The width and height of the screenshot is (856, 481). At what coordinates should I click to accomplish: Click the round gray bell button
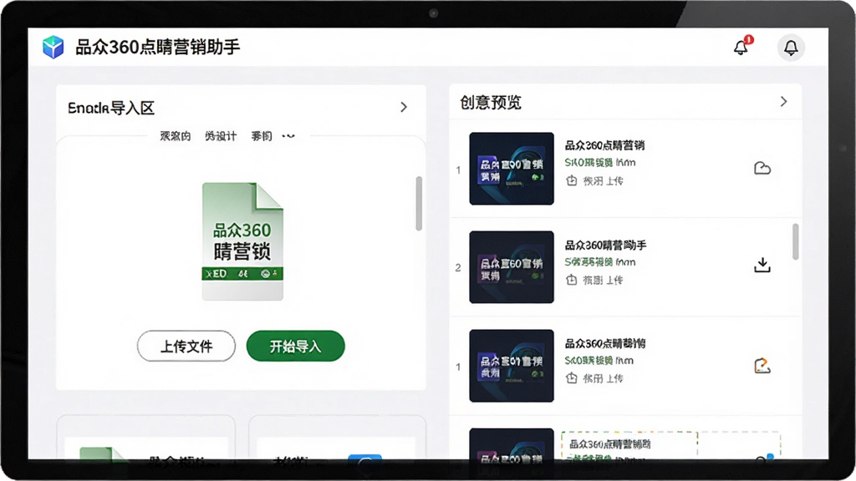[791, 48]
